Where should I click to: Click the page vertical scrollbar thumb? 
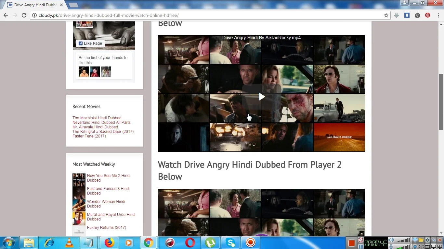pos(441,102)
